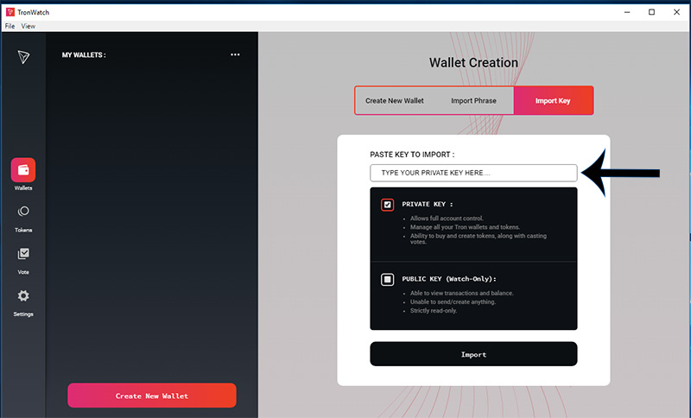This screenshot has width=691, height=418.
Task: Switch to the Import Phrase tab
Action: pos(473,100)
